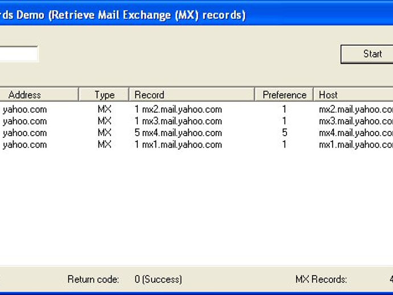Sort by the Type column header

click(104, 95)
